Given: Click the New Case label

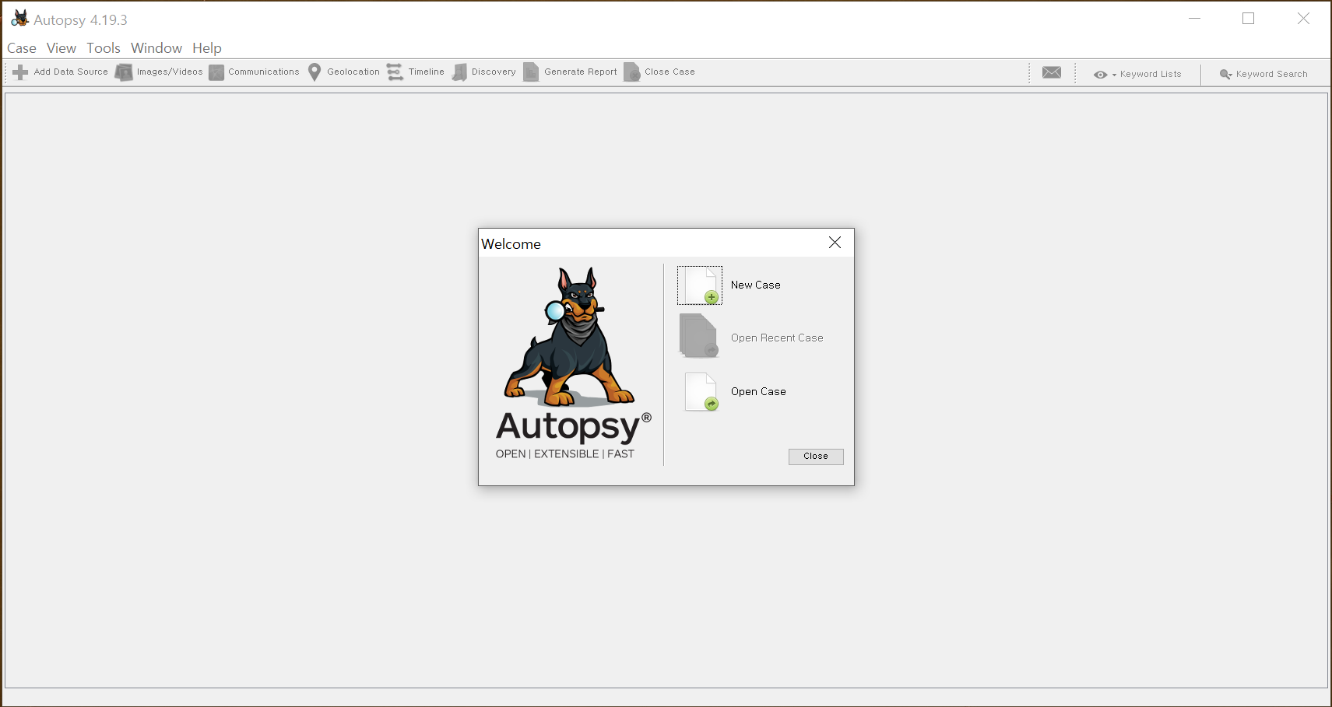Looking at the screenshot, I should click(755, 285).
